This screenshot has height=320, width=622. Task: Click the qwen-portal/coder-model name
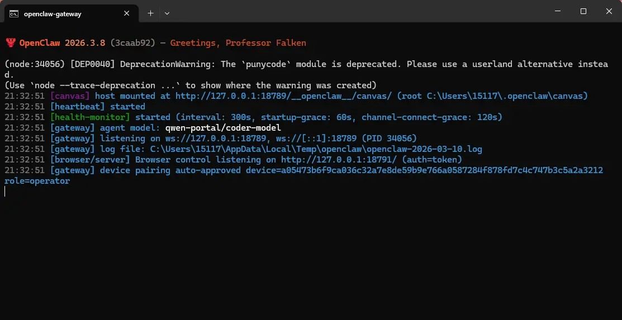223,128
